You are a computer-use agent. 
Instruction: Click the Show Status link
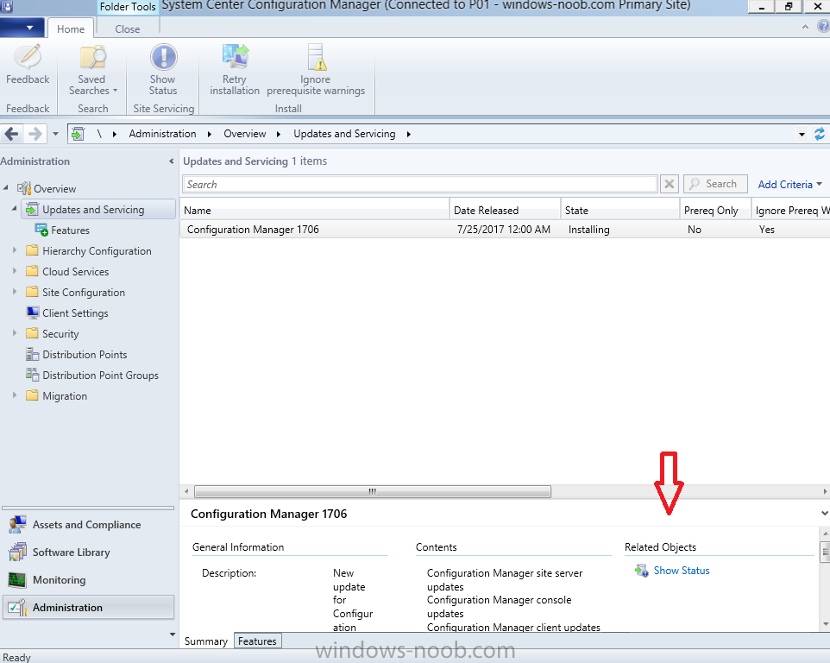point(682,571)
